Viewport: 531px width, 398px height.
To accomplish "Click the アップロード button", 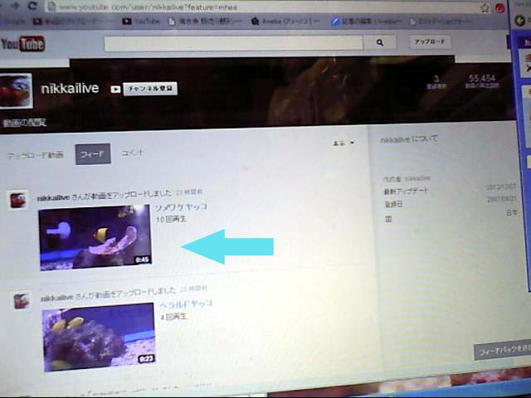I will click(x=430, y=42).
